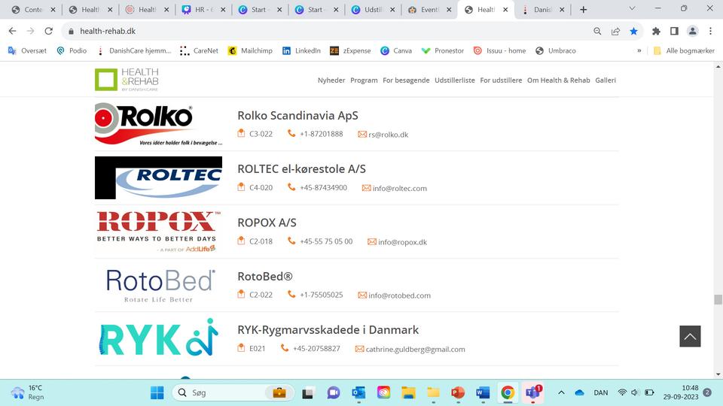Screen dimensions: 723x406
Task: Open Nyheder menu item
Action: click(331, 80)
